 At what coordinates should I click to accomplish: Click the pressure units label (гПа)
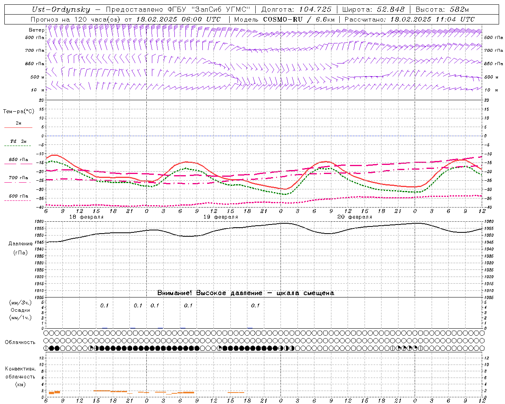20,252
